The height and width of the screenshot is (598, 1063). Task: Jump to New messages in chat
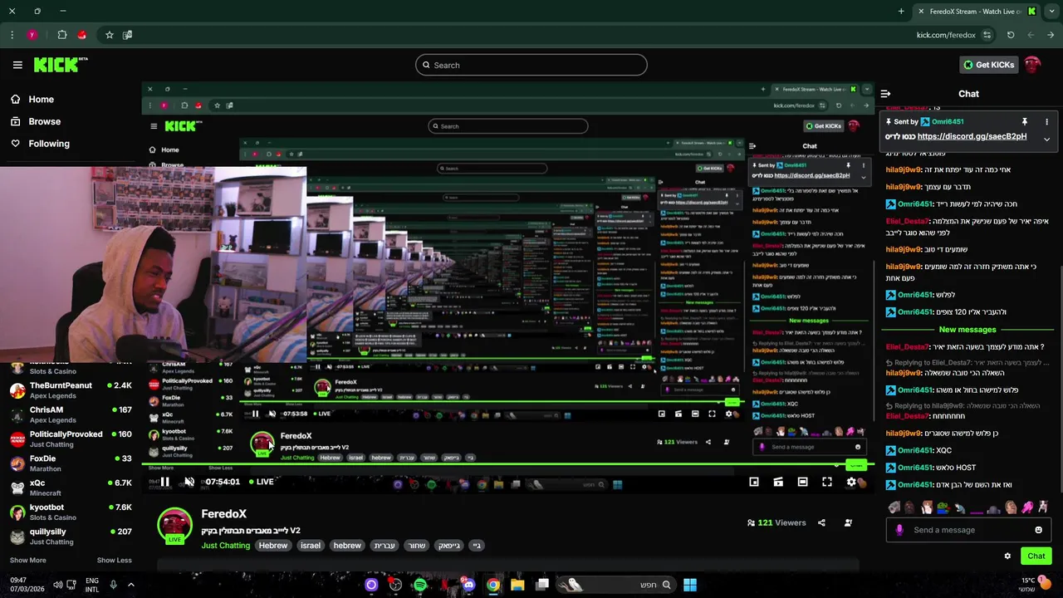[x=967, y=330]
